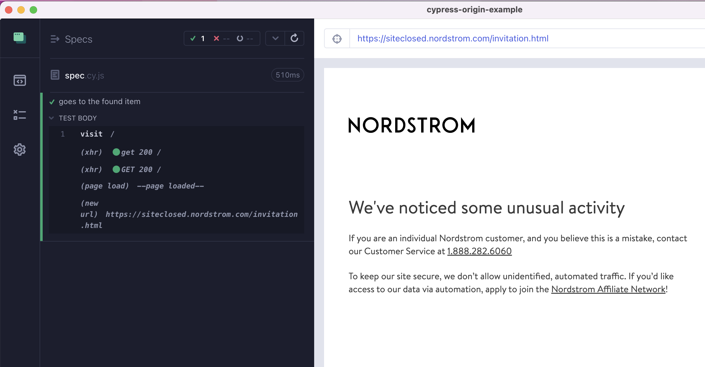Open the spec.cy.js spec entry
This screenshot has width=705, height=367.
pyautogui.click(x=84, y=75)
